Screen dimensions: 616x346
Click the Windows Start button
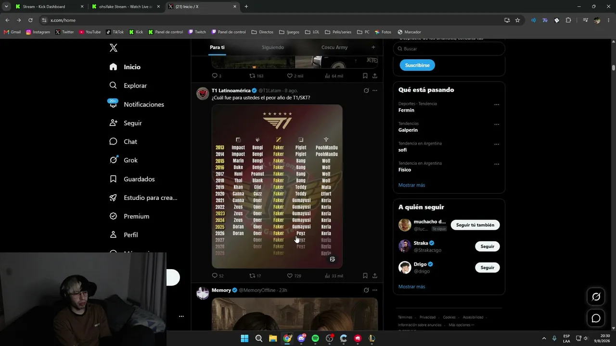coord(244,338)
